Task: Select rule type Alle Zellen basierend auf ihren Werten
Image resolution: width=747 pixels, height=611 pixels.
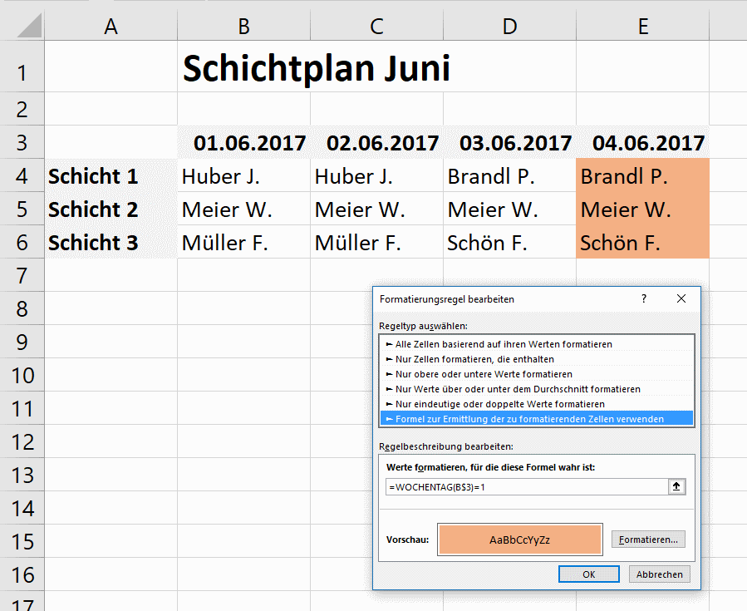Action: (537, 344)
